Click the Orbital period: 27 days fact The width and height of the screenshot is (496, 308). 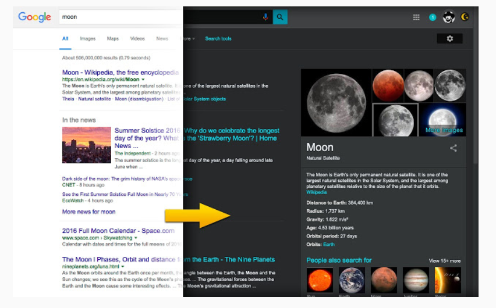tap(331, 237)
